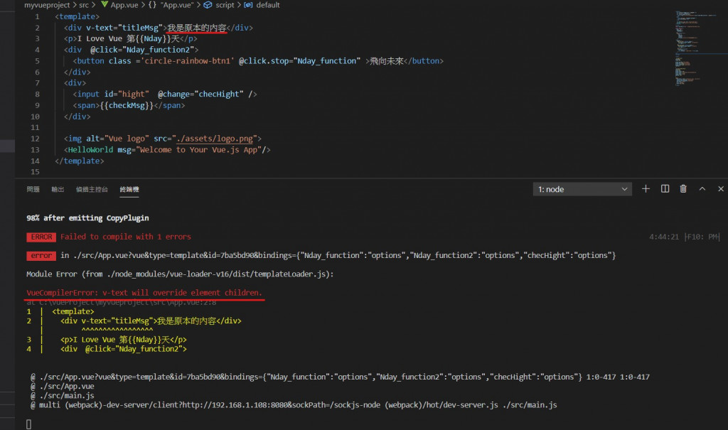Click 'Failed to compile with 1 errors'
Viewport: 728px width, 430px height.
tap(126, 237)
